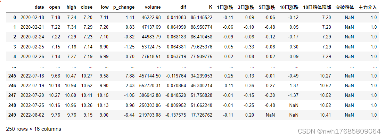Click the 10日箱体顶部 column header
The height and width of the screenshot is (137, 386).
point(317,7)
